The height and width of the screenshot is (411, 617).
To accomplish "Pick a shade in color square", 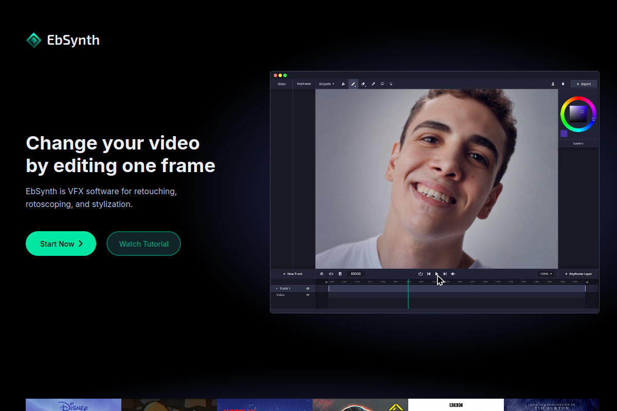I will coord(578,114).
